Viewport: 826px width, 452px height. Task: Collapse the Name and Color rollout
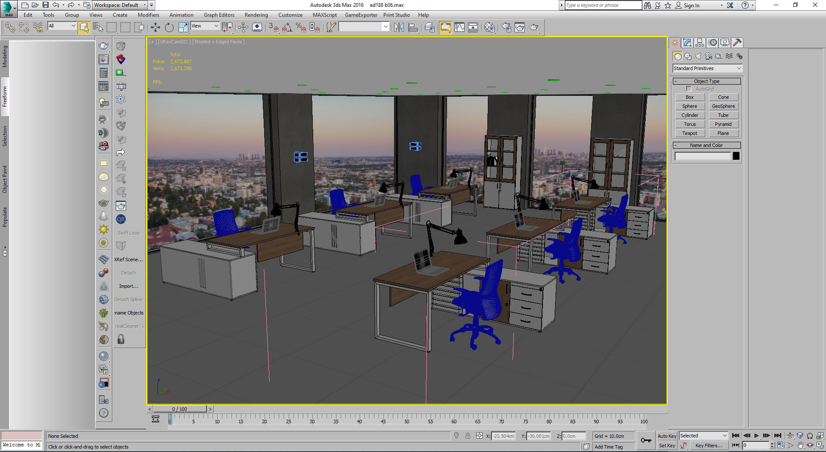706,145
